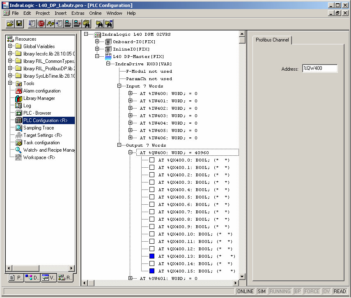The width and height of the screenshot is (351, 298).
Task: Select the L40 DP-Master icon
Action: [x=108, y=56]
